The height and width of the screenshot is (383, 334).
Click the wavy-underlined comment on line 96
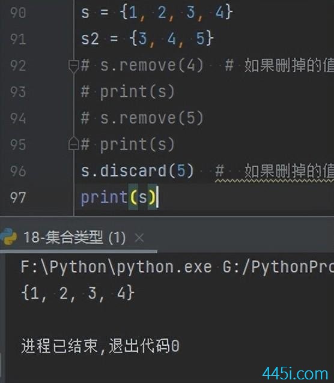tap(275, 171)
